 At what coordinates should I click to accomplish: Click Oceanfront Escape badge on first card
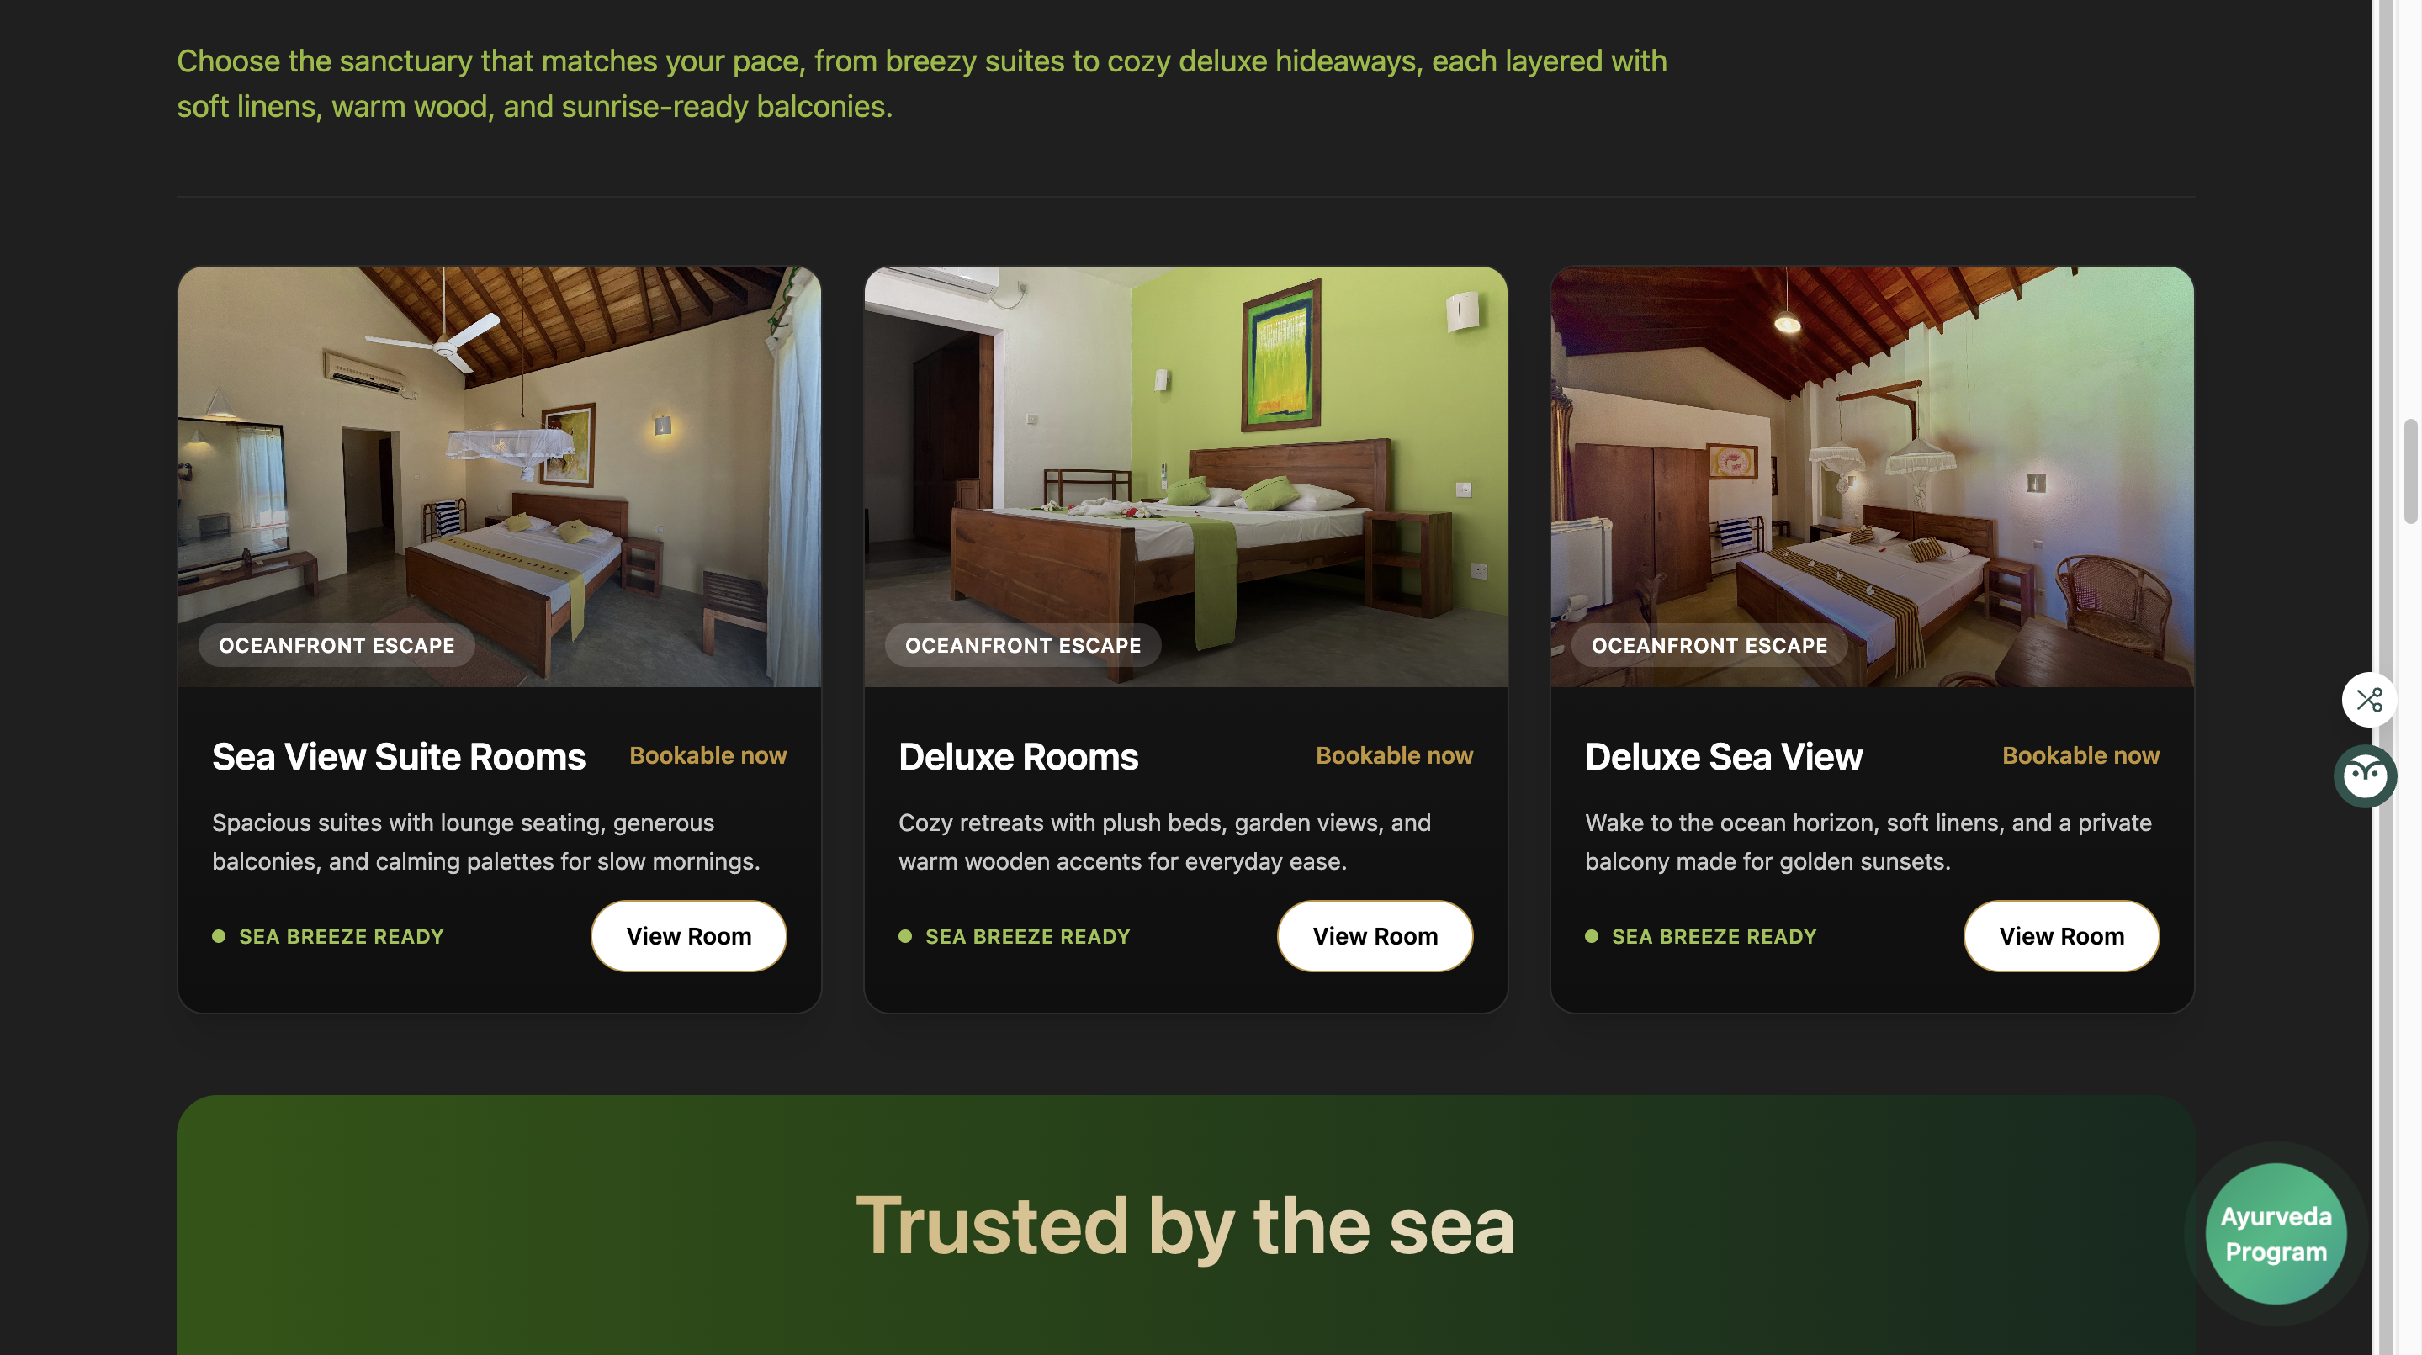click(x=337, y=645)
